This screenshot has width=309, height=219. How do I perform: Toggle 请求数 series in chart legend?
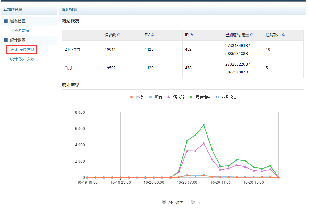(175, 97)
